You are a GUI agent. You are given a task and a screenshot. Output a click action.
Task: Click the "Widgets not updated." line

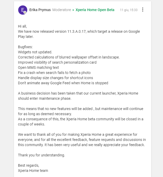click(x=35, y=52)
